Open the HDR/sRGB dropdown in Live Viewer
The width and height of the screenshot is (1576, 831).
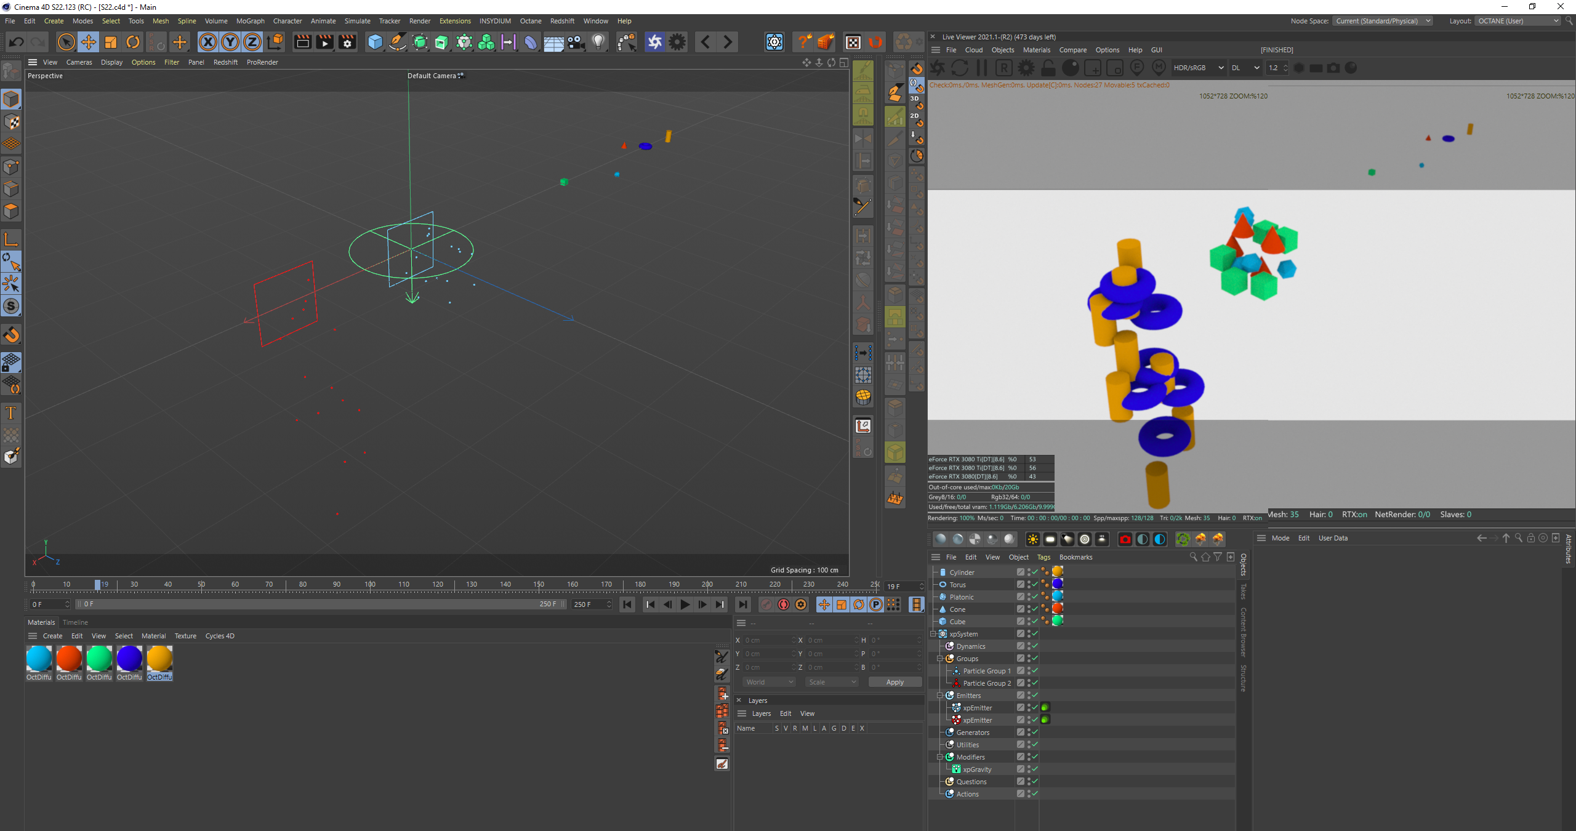click(1198, 68)
